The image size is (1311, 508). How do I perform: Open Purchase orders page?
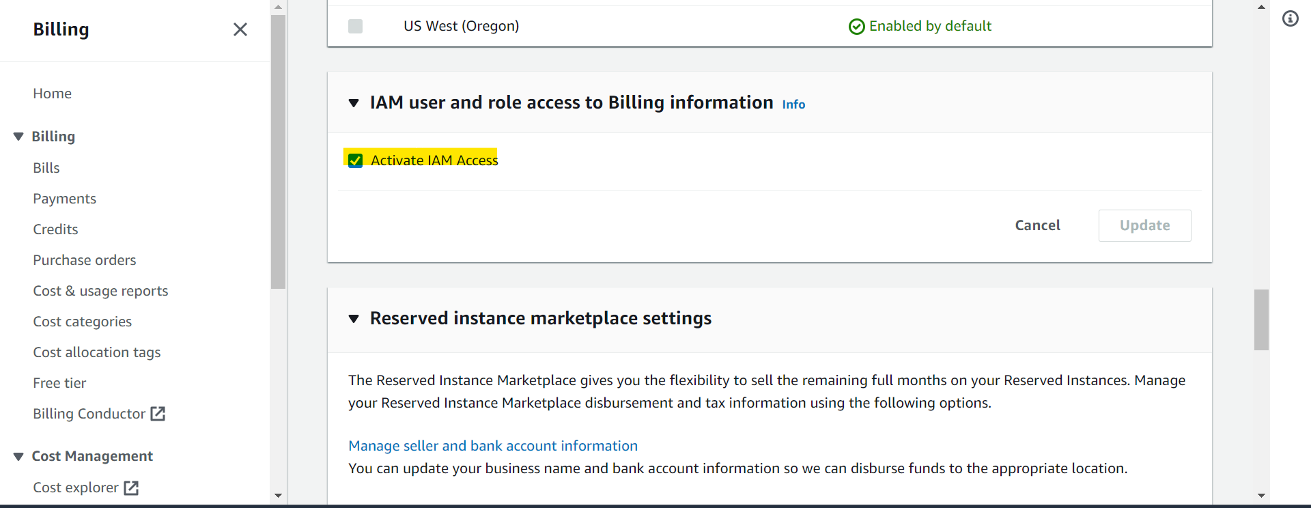point(85,260)
